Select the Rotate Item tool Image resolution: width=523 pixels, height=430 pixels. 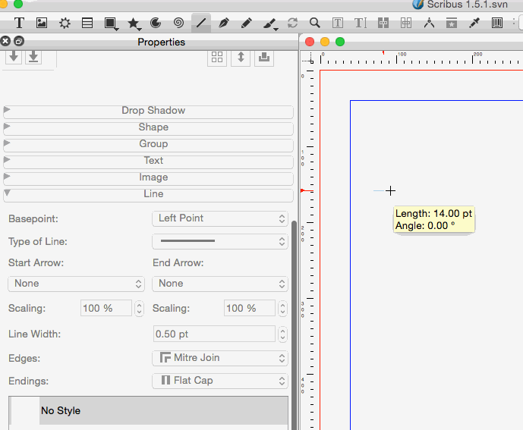click(x=292, y=23)
